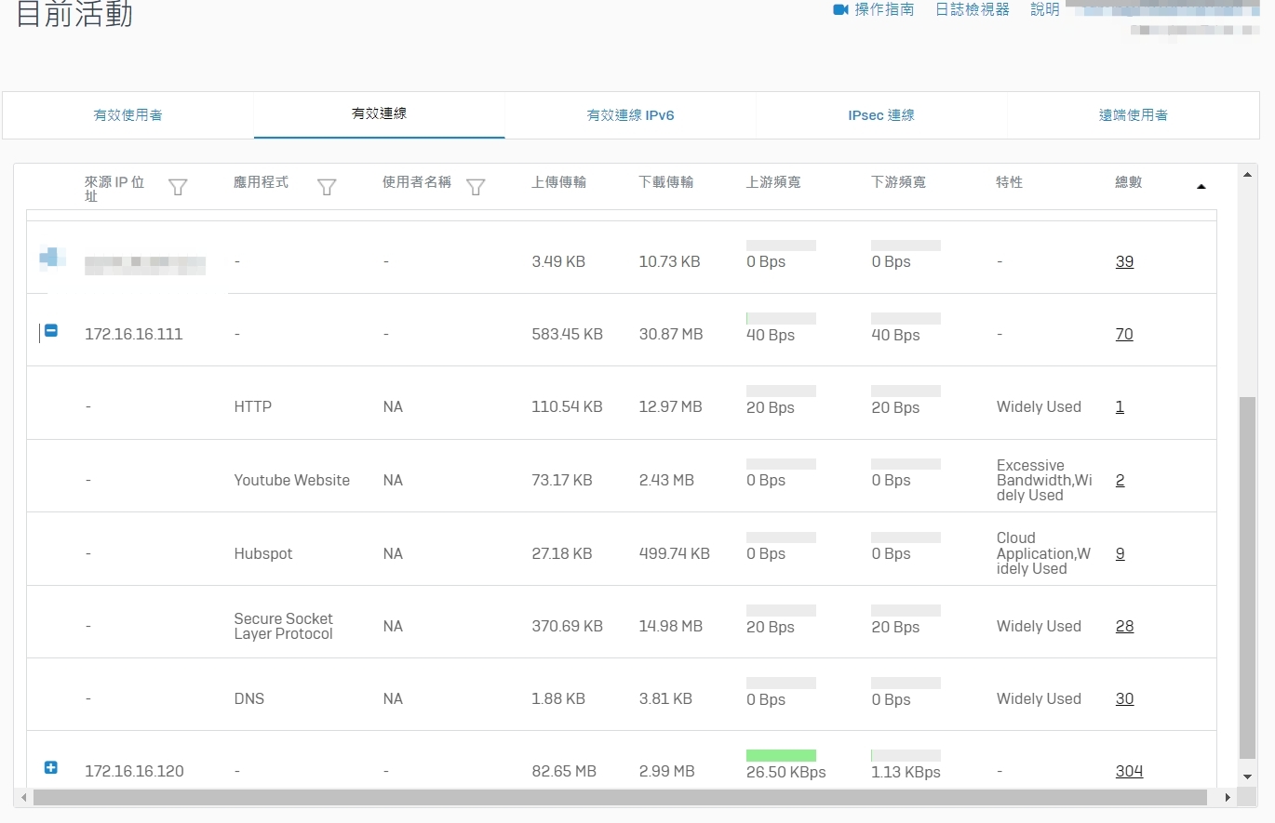The width and height of the screenshot is (1275, 823).
Task: Open the DNS connections count 30
Action: pos(1124,699)
